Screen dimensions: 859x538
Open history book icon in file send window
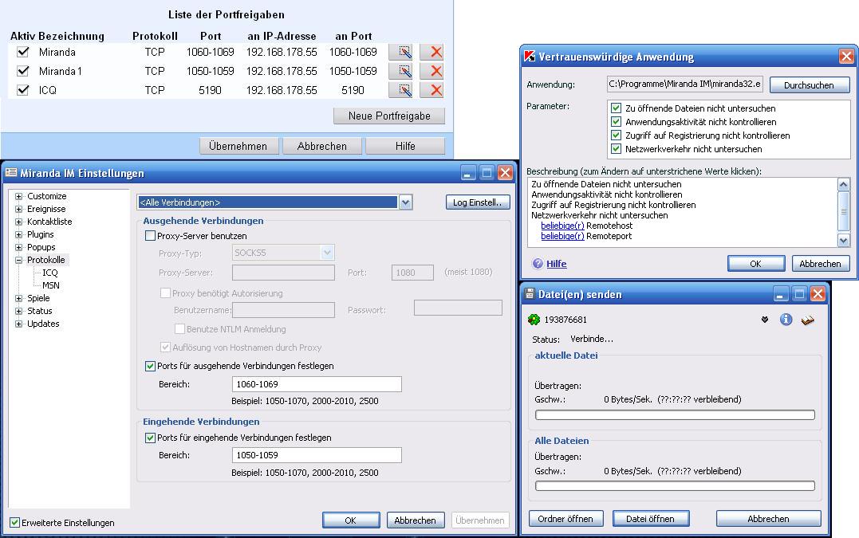pyautogui.click(x=807, y=320)
